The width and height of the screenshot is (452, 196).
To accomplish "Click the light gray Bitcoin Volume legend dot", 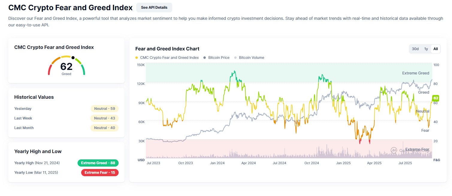I will 235,58.
